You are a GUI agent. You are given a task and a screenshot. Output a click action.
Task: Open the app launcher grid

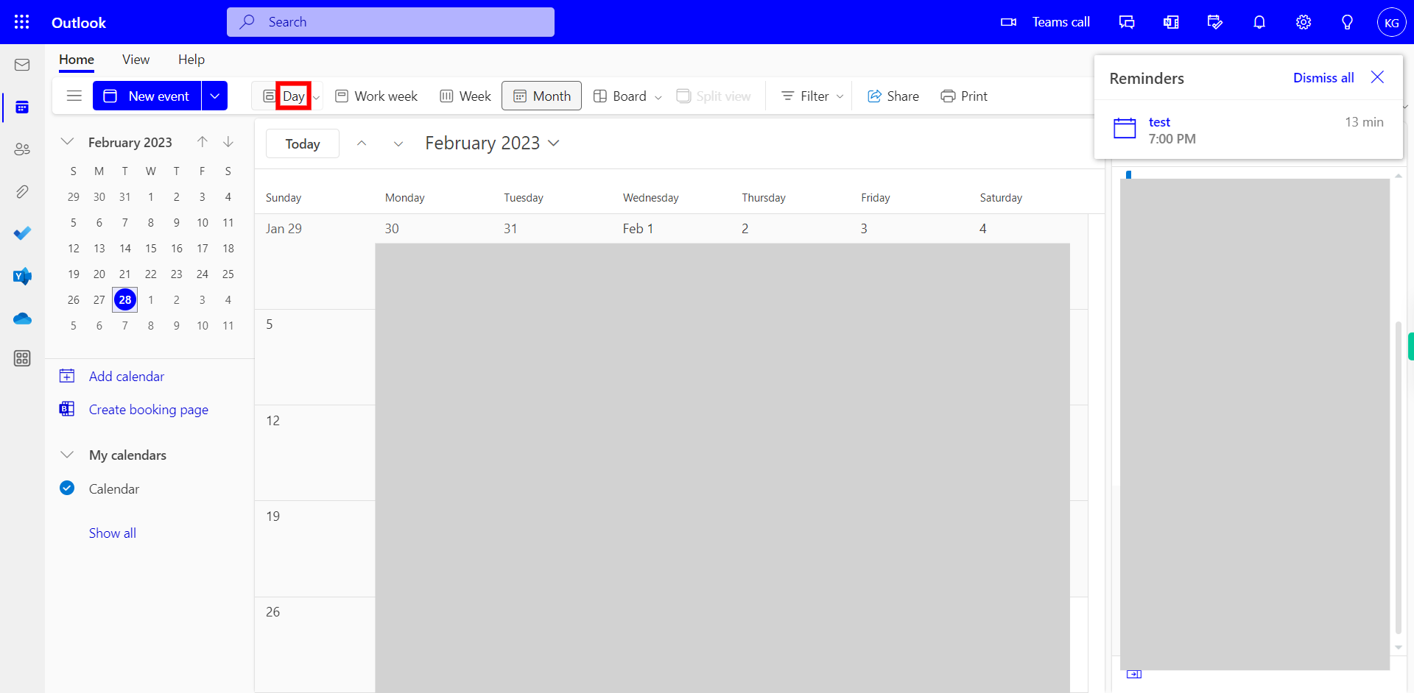click(22, 22)
